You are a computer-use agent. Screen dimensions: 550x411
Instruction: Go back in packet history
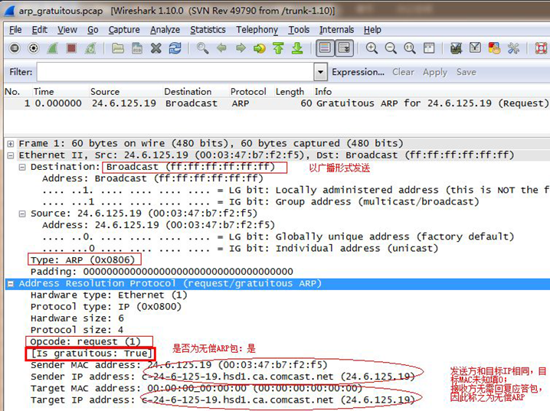(221, 48)
